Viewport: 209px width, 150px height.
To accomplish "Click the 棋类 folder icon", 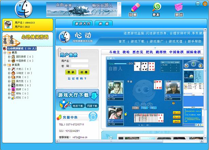I will (9, 52).
